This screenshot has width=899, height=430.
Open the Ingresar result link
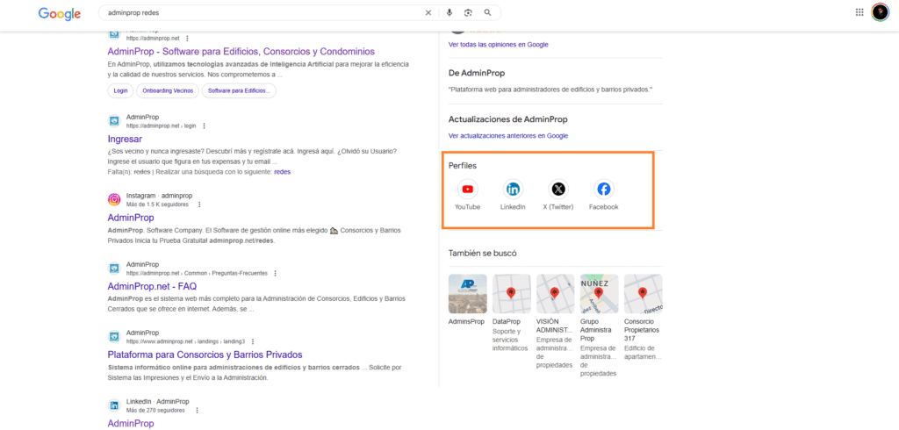(x=125, y=139)
